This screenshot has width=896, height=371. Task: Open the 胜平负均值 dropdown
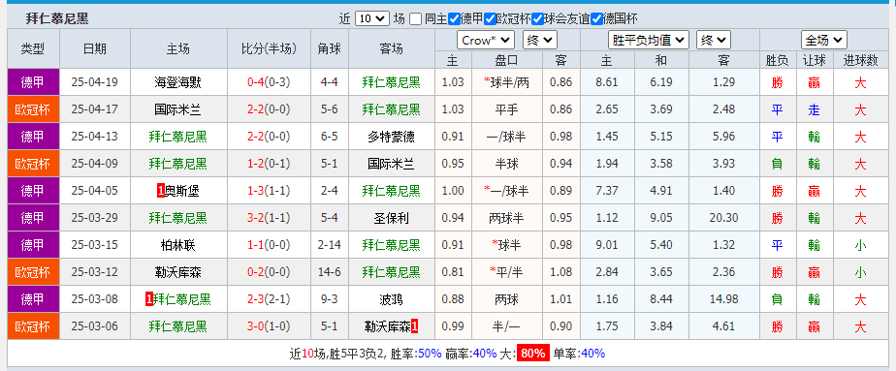649,40
